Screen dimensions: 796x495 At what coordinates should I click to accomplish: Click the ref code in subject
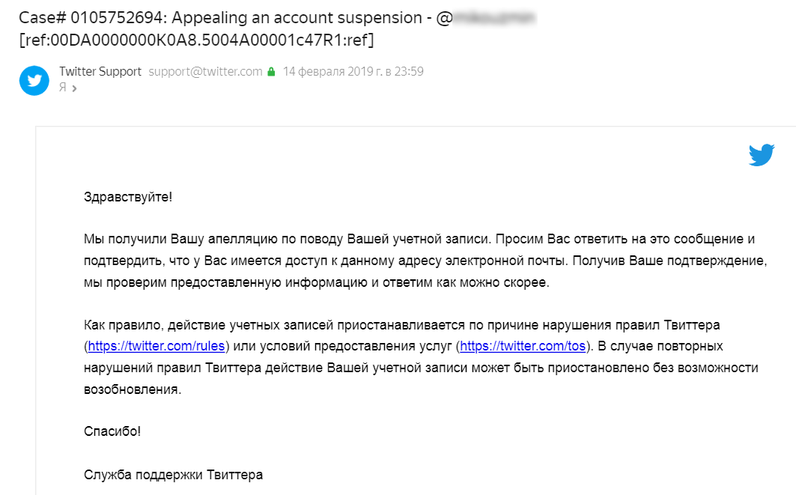[196, 40]
